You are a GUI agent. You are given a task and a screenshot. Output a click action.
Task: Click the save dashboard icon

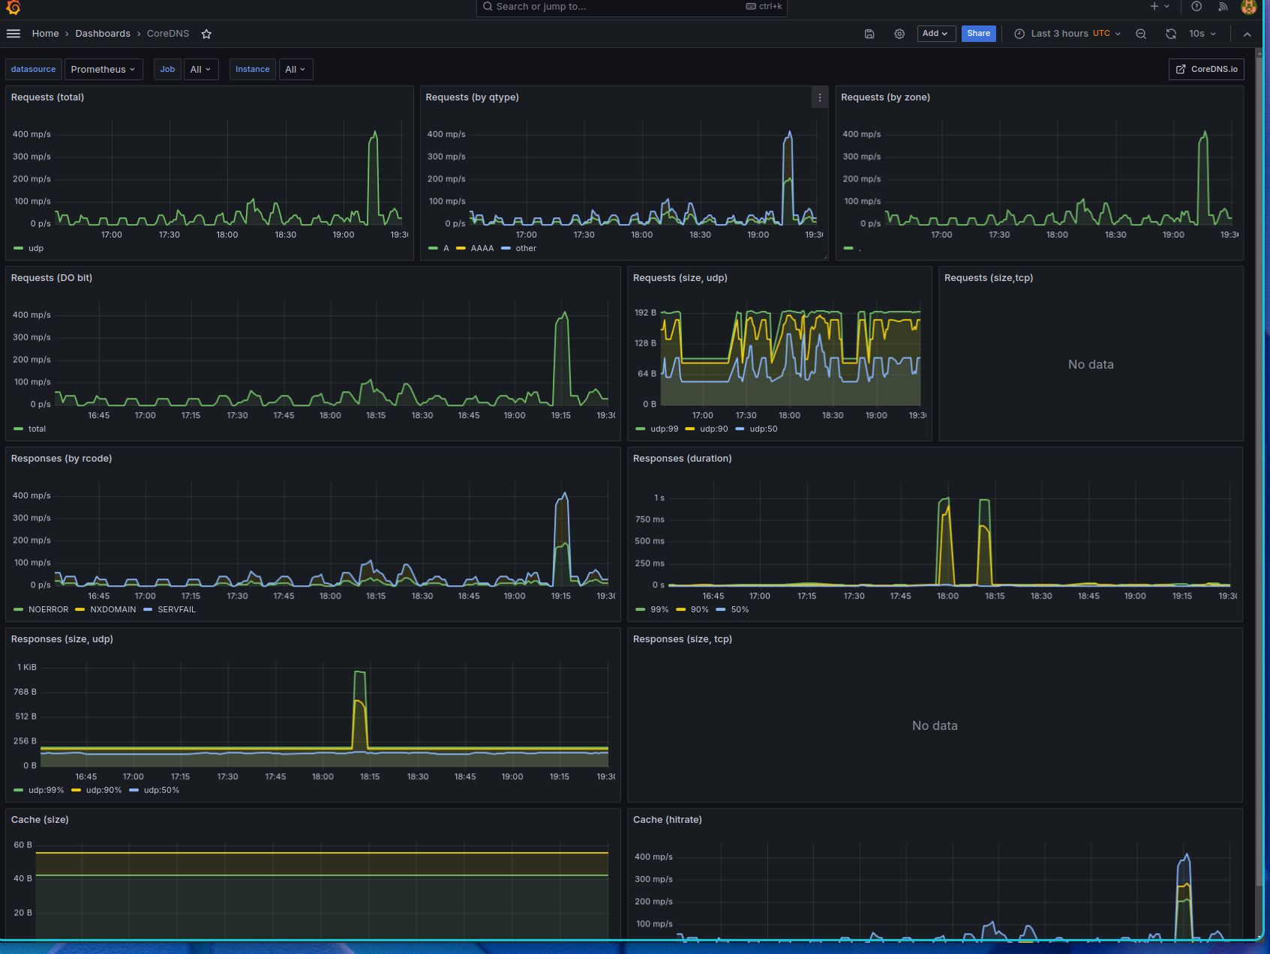click(869, 34)
